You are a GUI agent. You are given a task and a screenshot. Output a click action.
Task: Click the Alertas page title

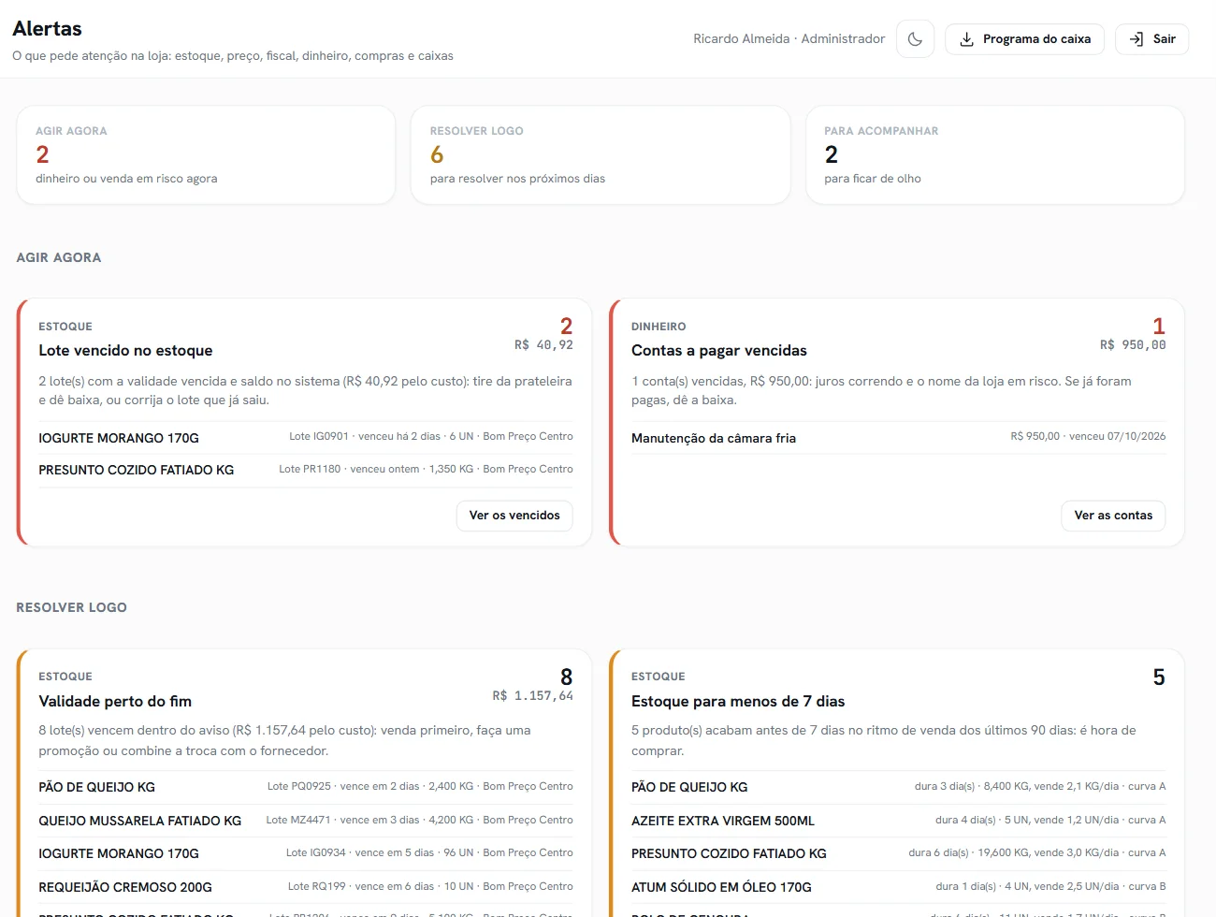click(x=47, y=29)
